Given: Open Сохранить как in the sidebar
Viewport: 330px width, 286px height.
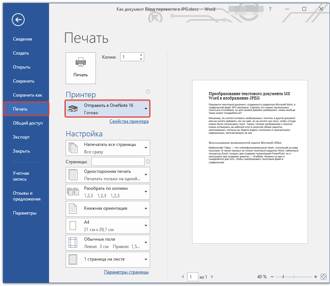Looking at the screenshot, I should point(27,95).
